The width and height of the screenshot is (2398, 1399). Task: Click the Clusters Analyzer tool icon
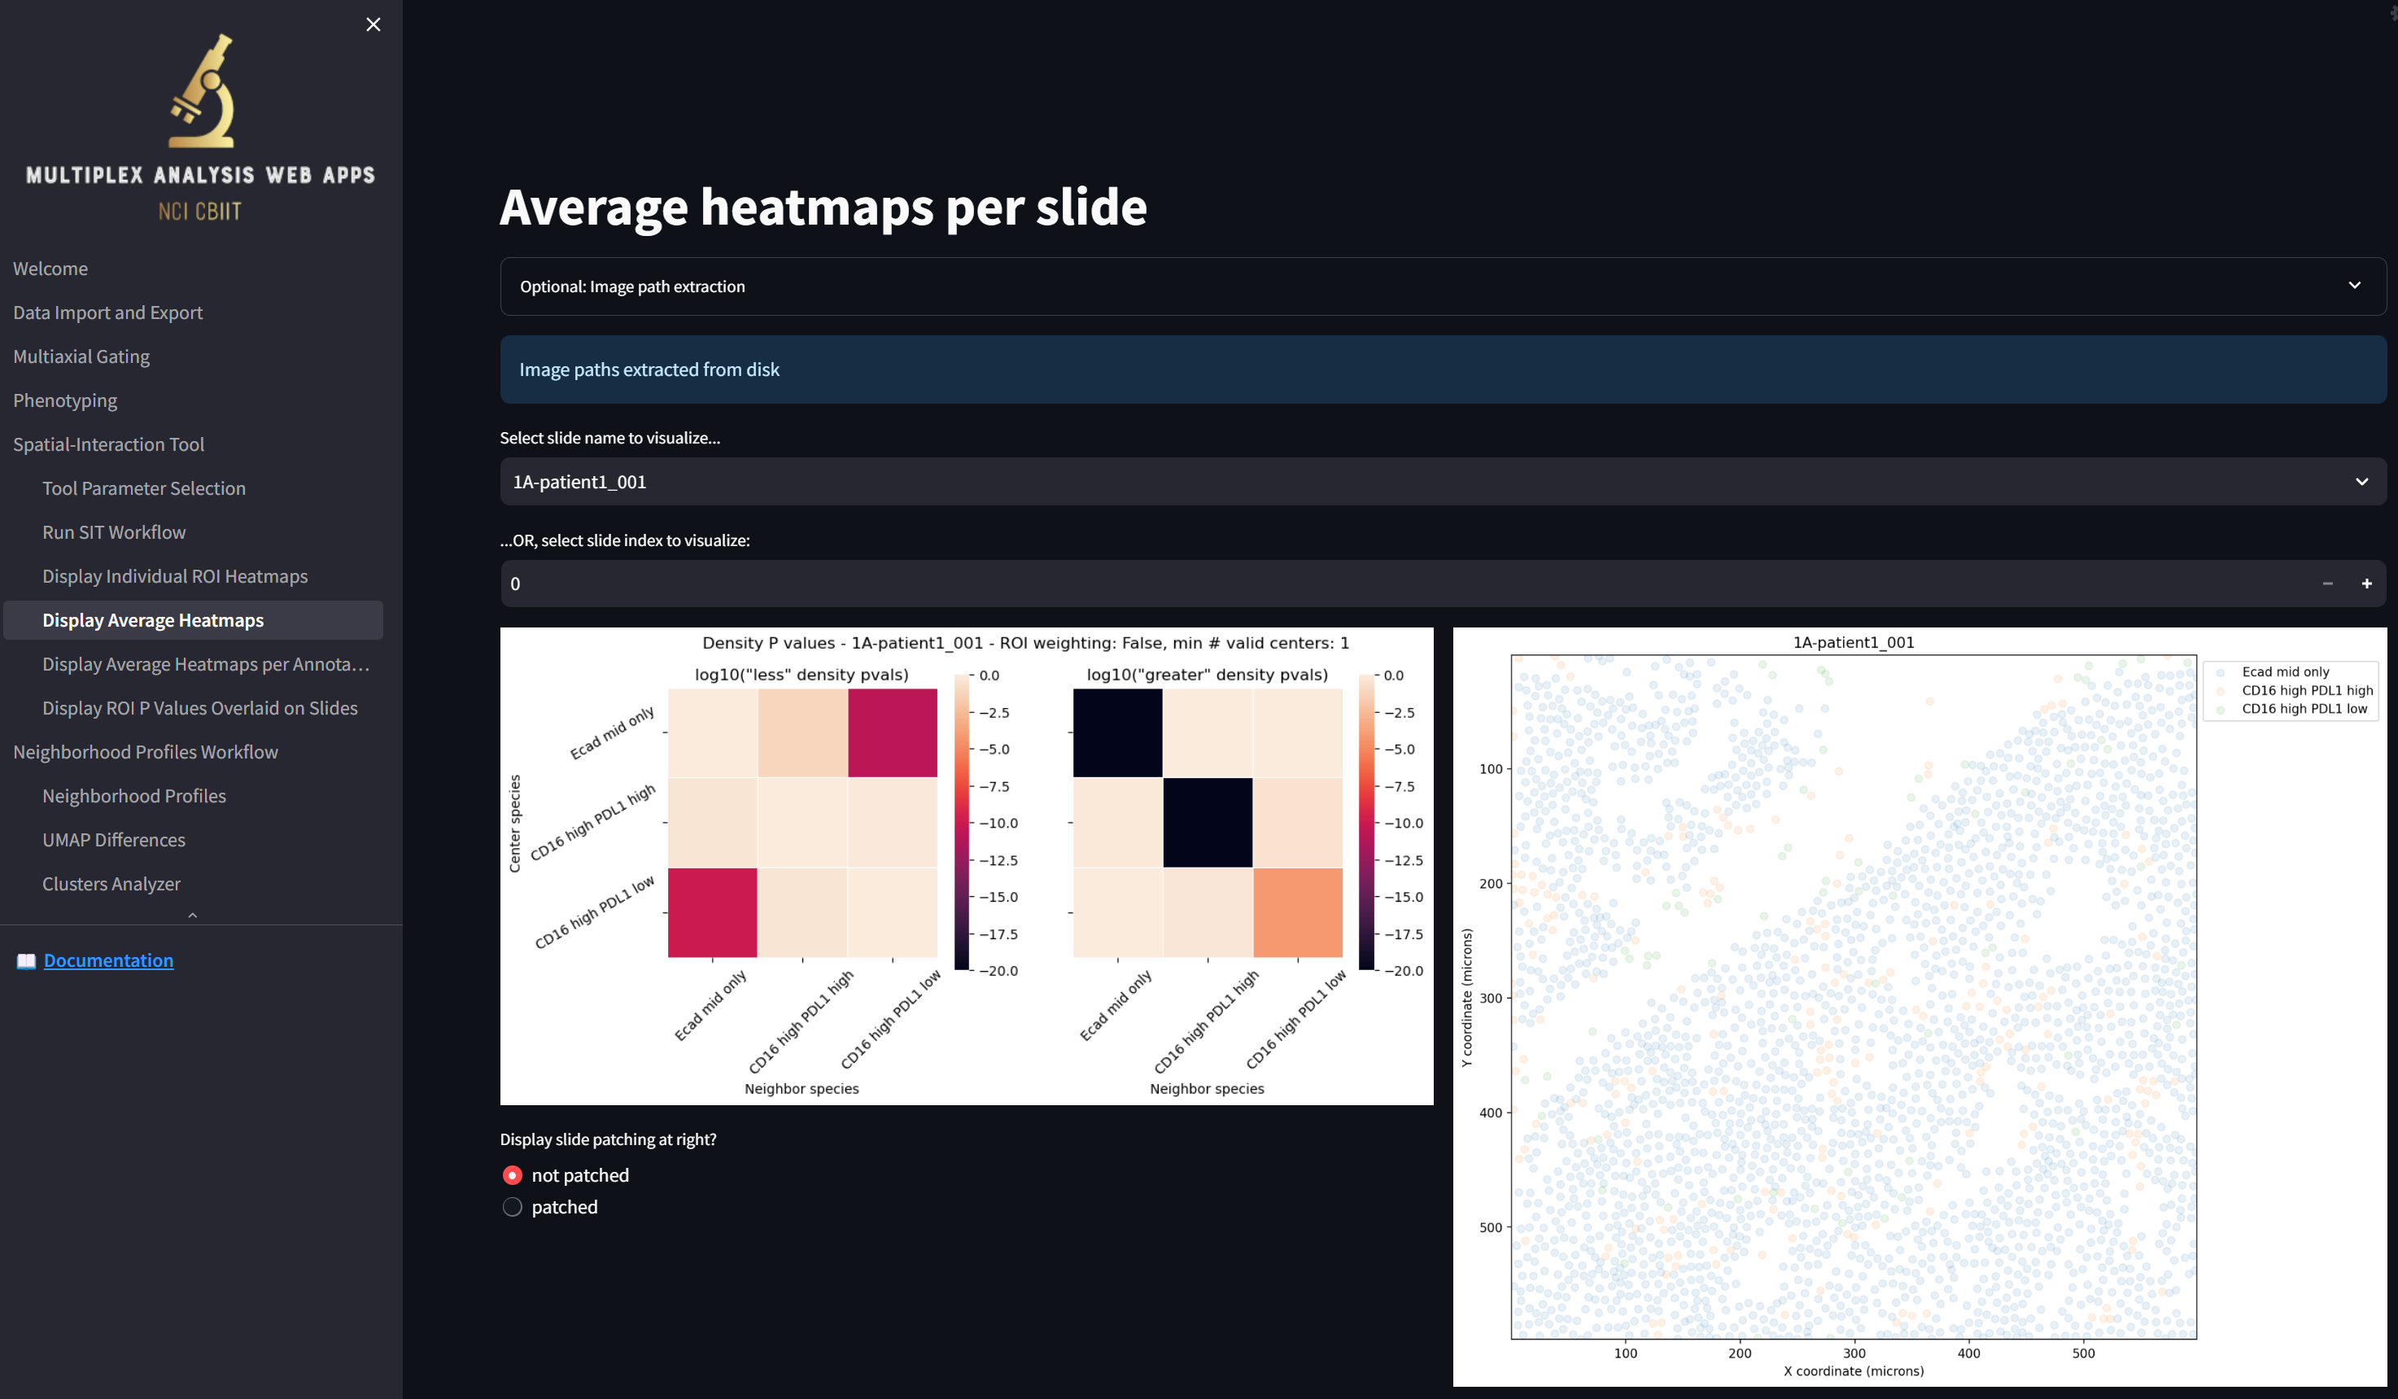point(111,883)
